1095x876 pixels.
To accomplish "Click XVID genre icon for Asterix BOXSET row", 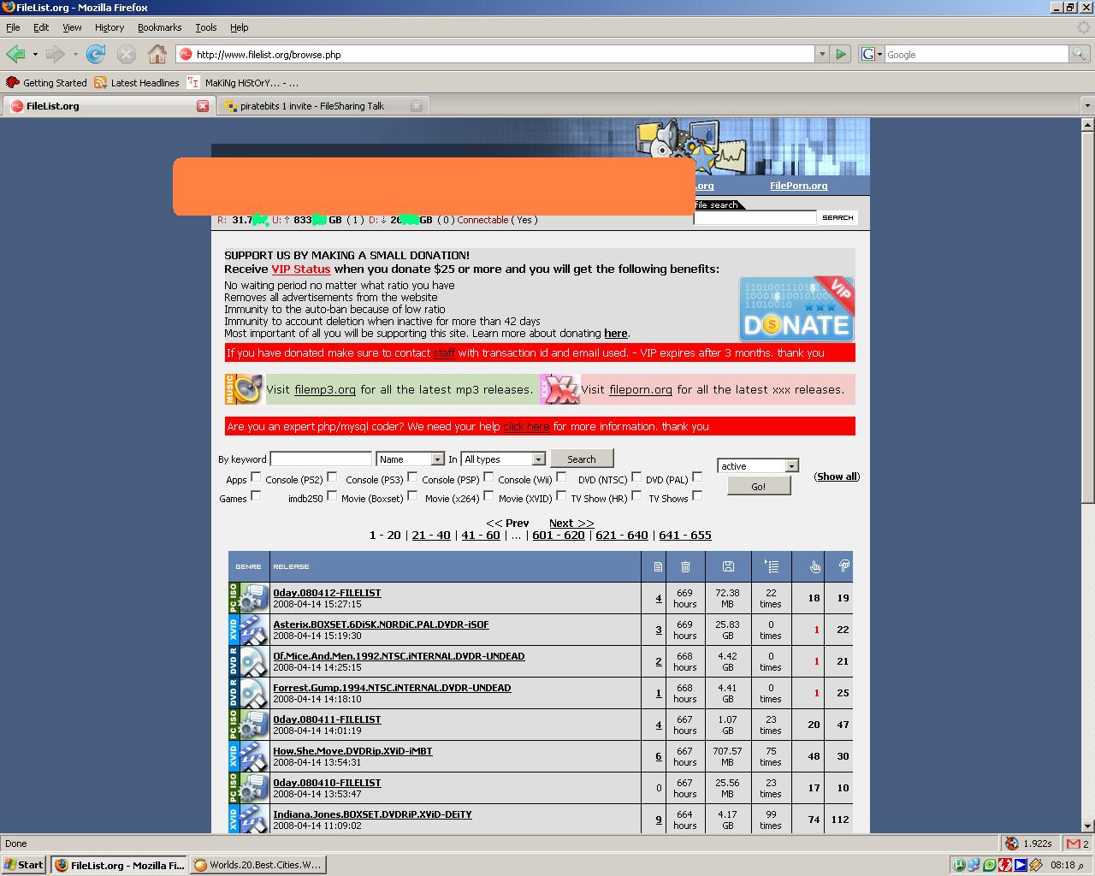I will click(x=249, y=630).
